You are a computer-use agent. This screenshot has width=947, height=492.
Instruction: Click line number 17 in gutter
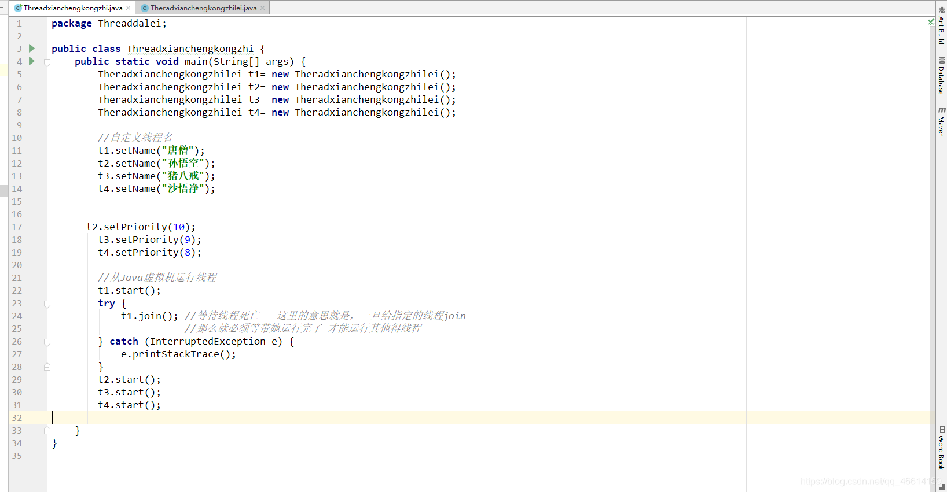17,227
